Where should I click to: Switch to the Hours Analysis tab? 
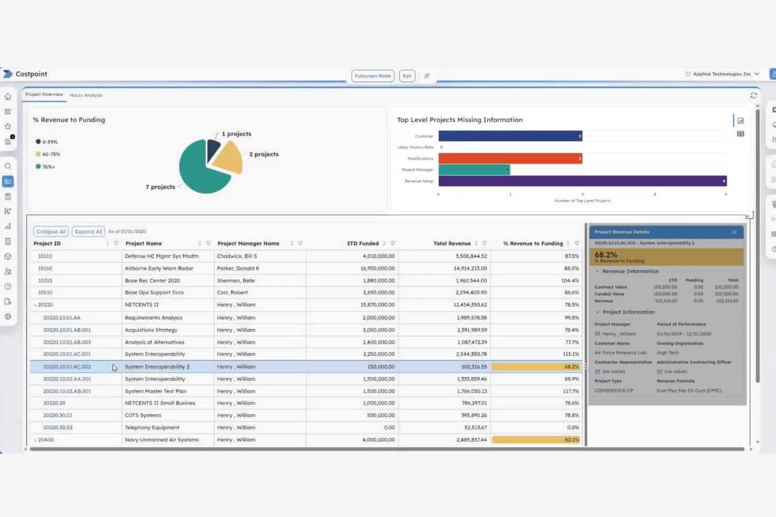86,95
